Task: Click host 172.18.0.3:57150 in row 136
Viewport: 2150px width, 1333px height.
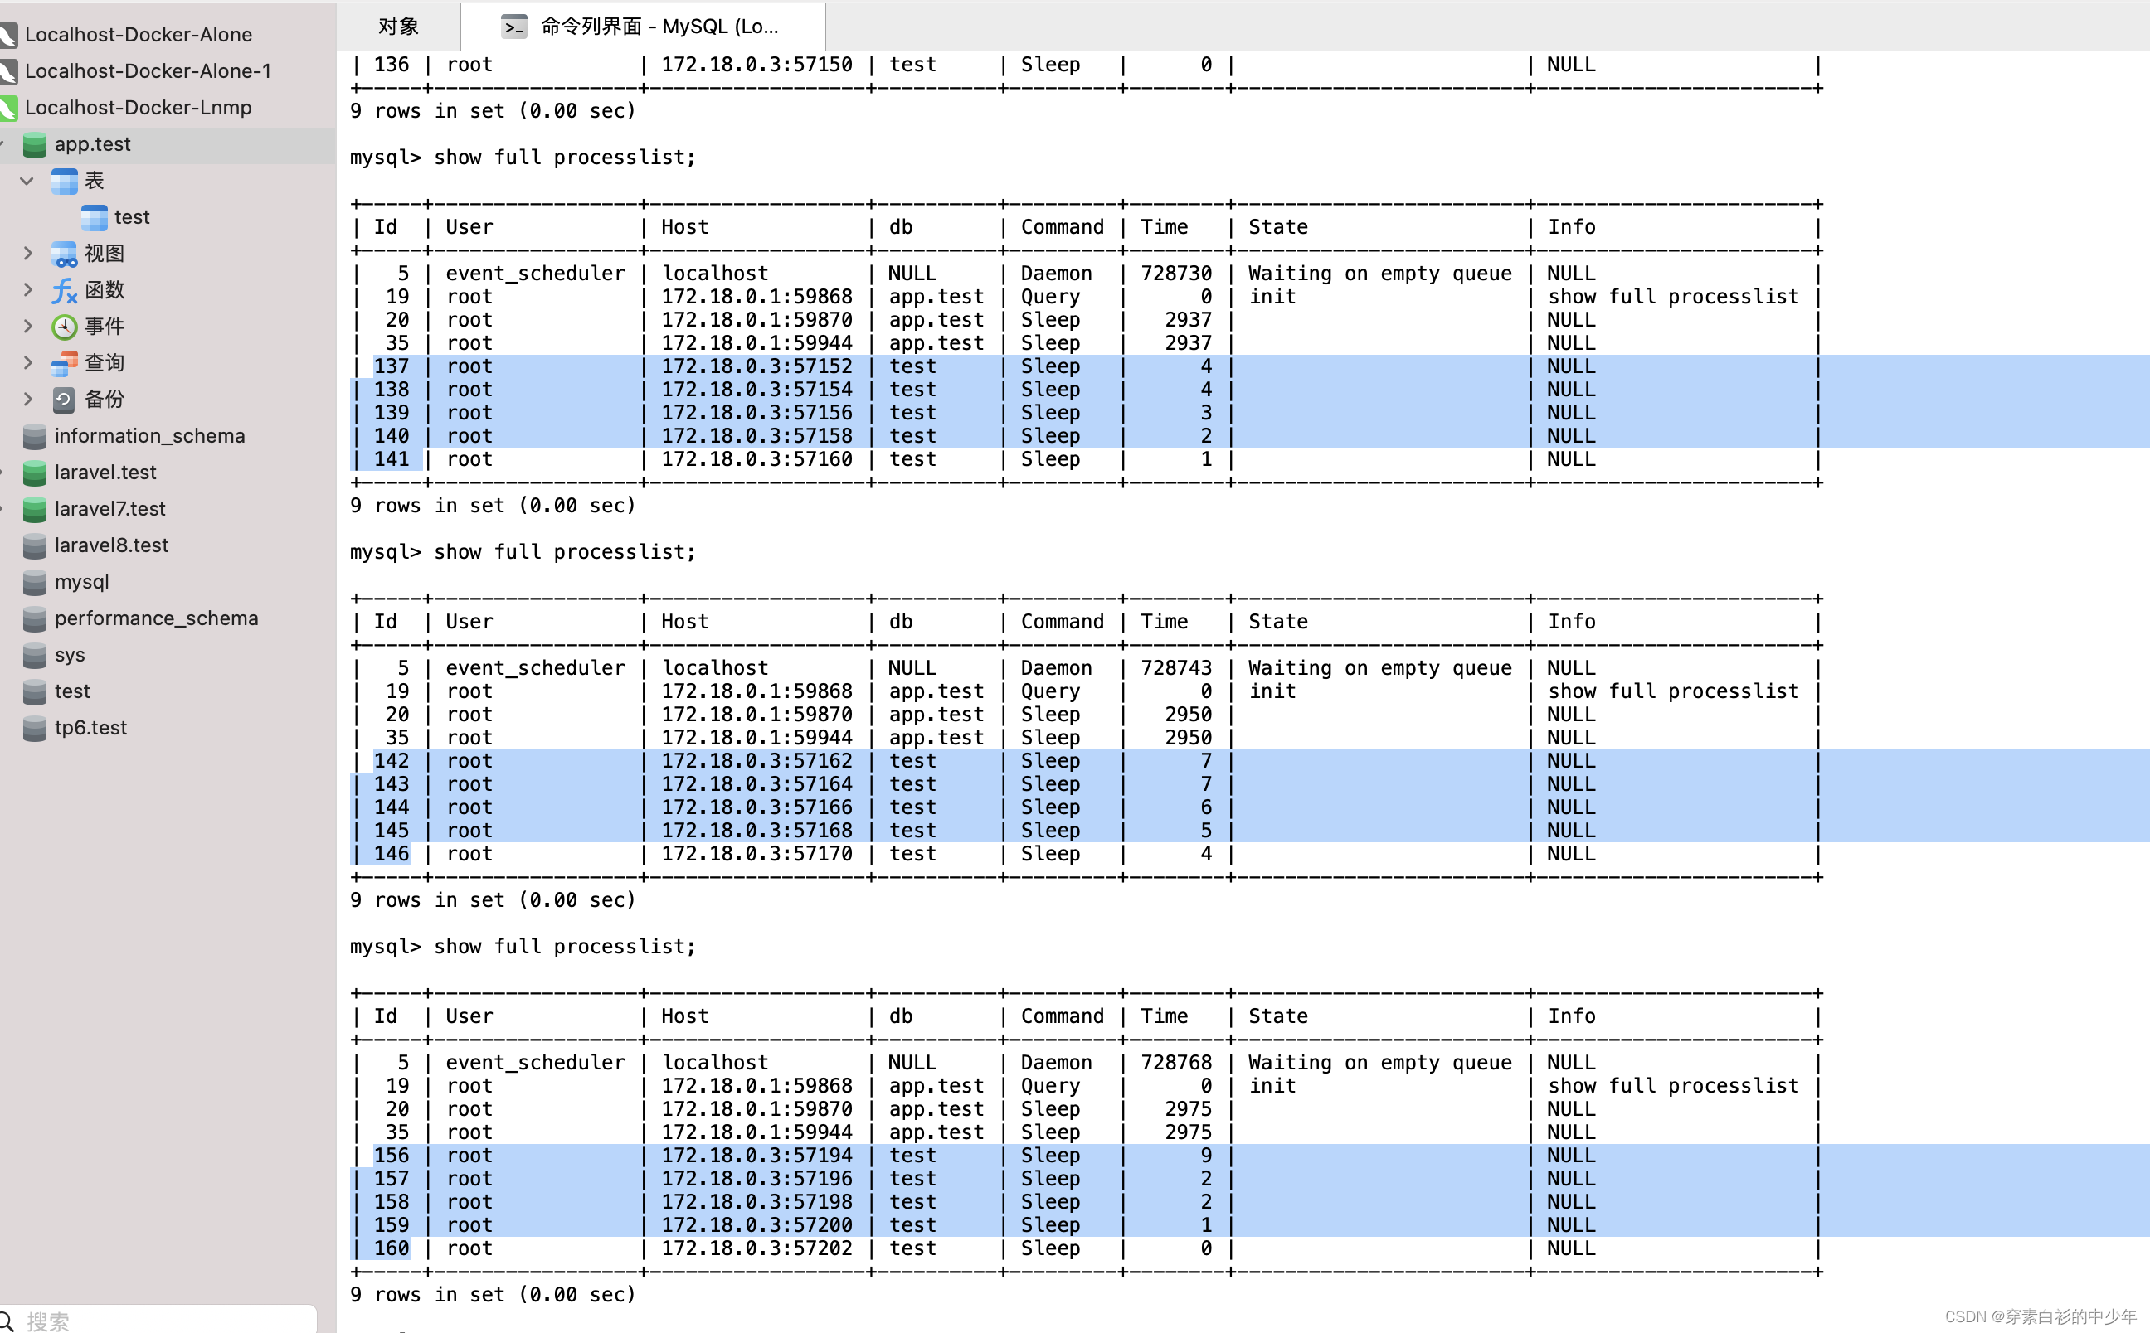Action: pyautogui.click(x=756, y=65)
